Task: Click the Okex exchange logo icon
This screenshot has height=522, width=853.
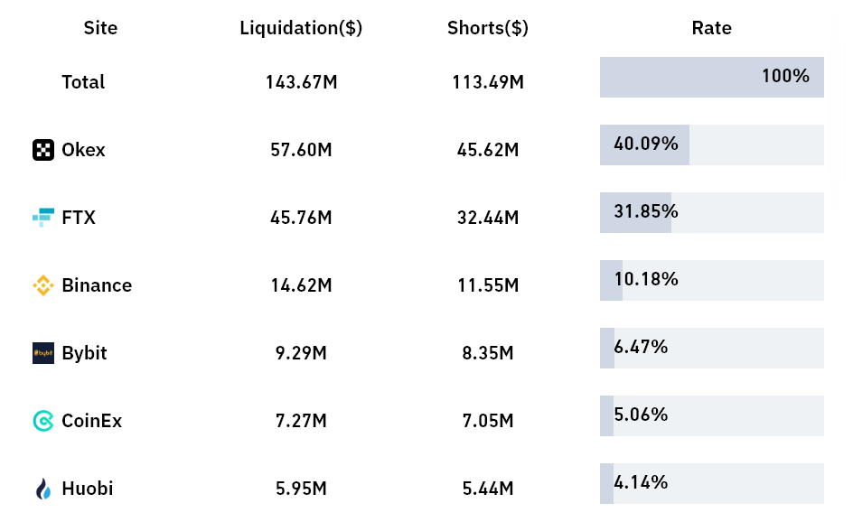Action: [43, 150]
